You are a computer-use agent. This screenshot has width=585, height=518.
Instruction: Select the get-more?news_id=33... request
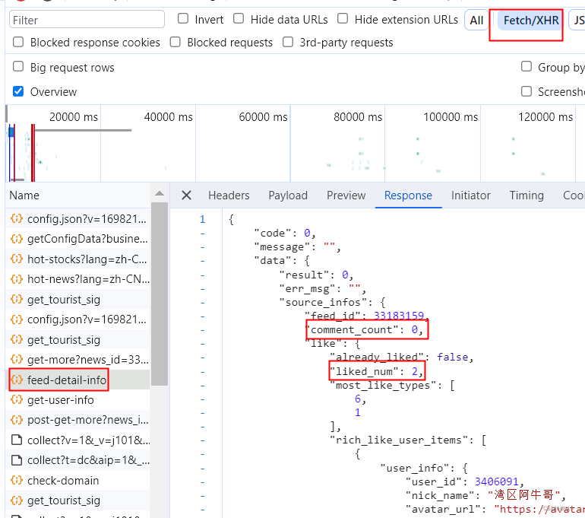pos(78,360)
